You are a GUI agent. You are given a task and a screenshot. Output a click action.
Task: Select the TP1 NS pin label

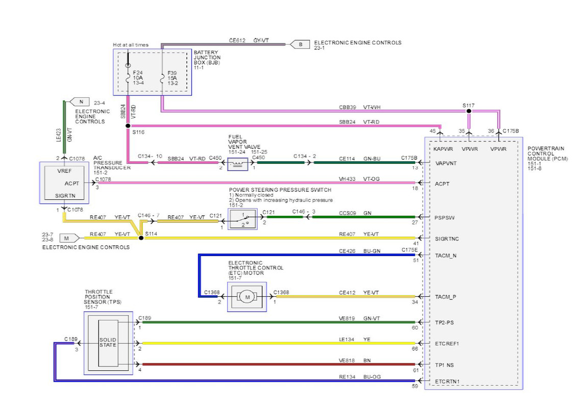[444, 365]
